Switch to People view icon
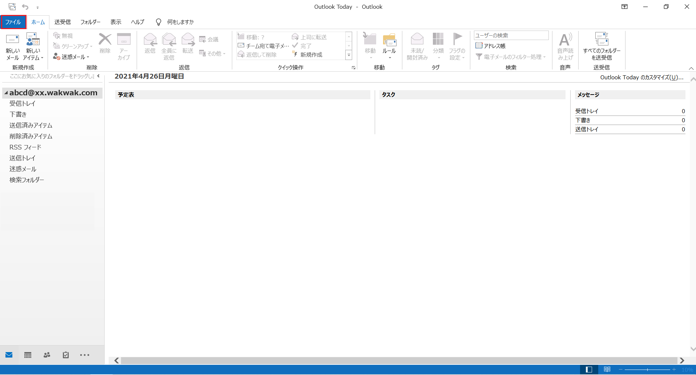The width and height of the screenshot is (696, 375). point(47,355)
